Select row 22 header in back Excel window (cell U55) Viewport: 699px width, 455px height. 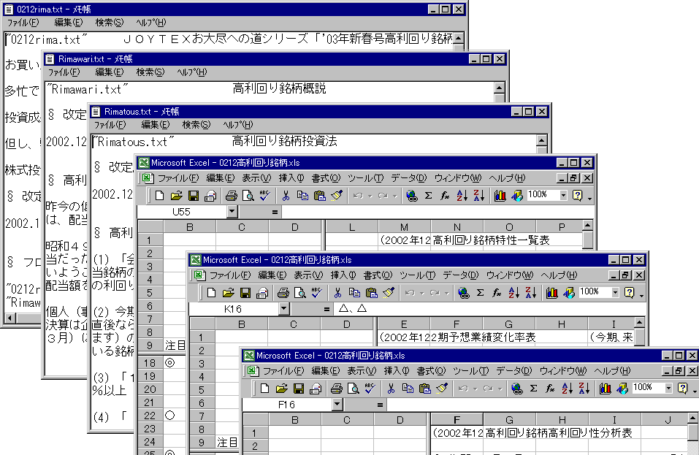coord(150,416)
